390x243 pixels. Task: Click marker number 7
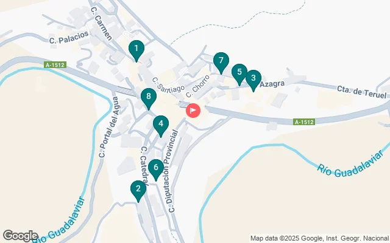pos(221,63)
